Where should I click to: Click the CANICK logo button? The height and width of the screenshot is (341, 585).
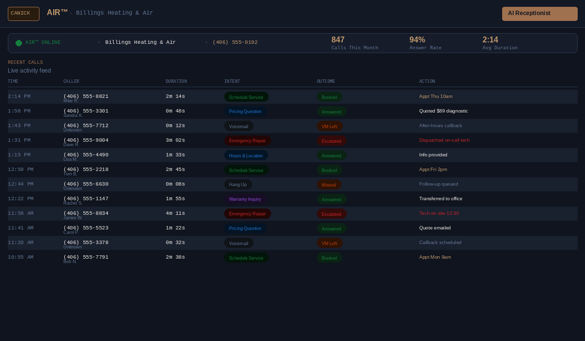coord(23,14)
